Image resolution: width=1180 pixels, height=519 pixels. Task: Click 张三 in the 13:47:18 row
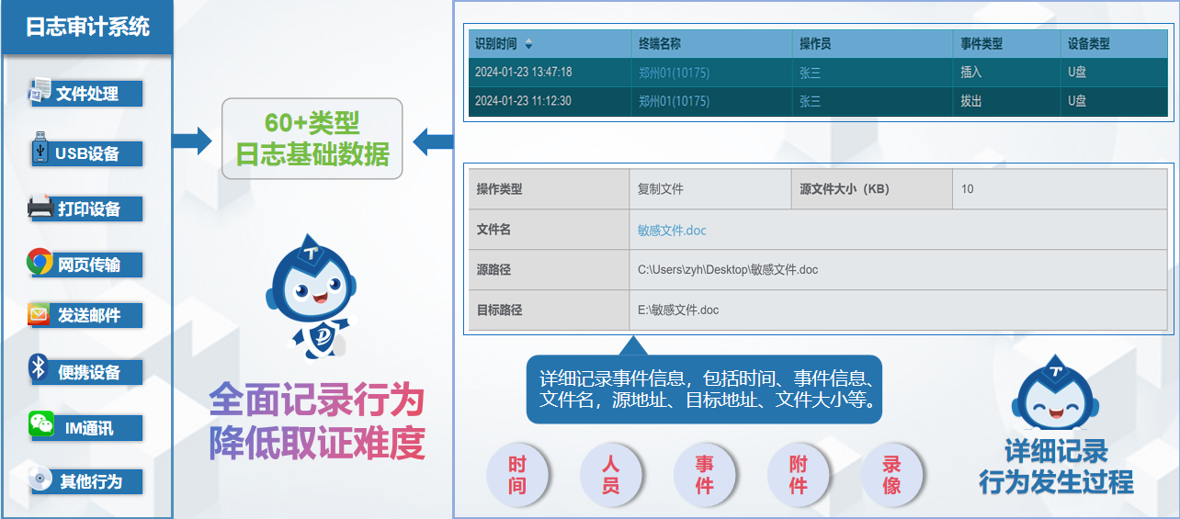click(810, 73)
